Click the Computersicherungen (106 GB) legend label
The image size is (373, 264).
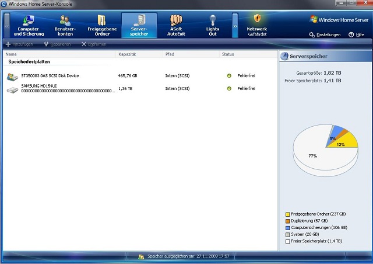tap(319, 228)
